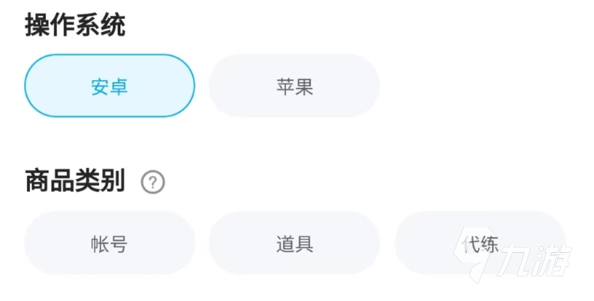The image size is (594, 301).
Task: Click the question mark help icon
Action: click(153, 182)
